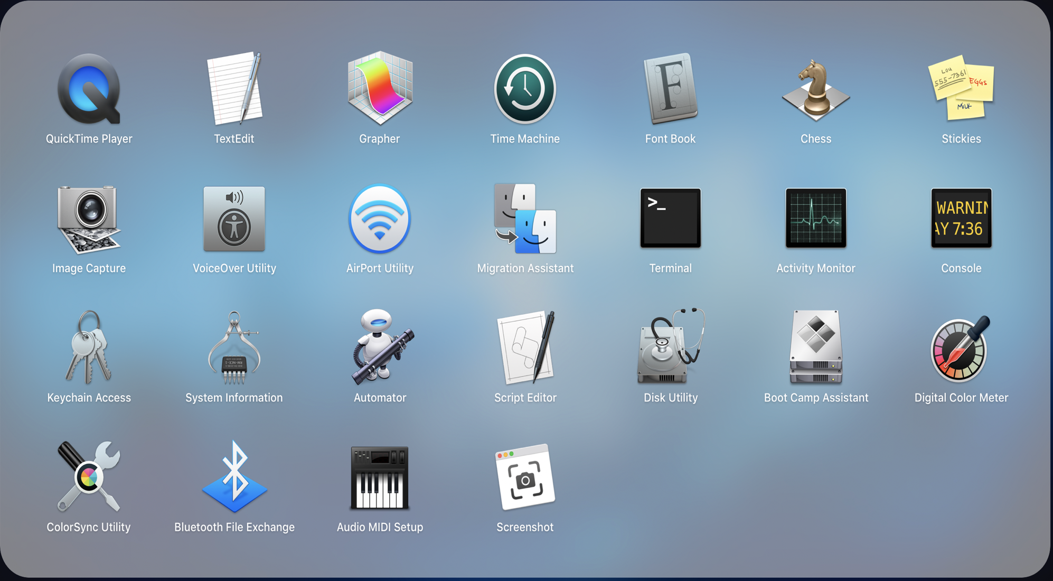The width and height of the screenshot is (1053, 581).
Task: Launch Image Capture
Action: (x=89, y=219)
